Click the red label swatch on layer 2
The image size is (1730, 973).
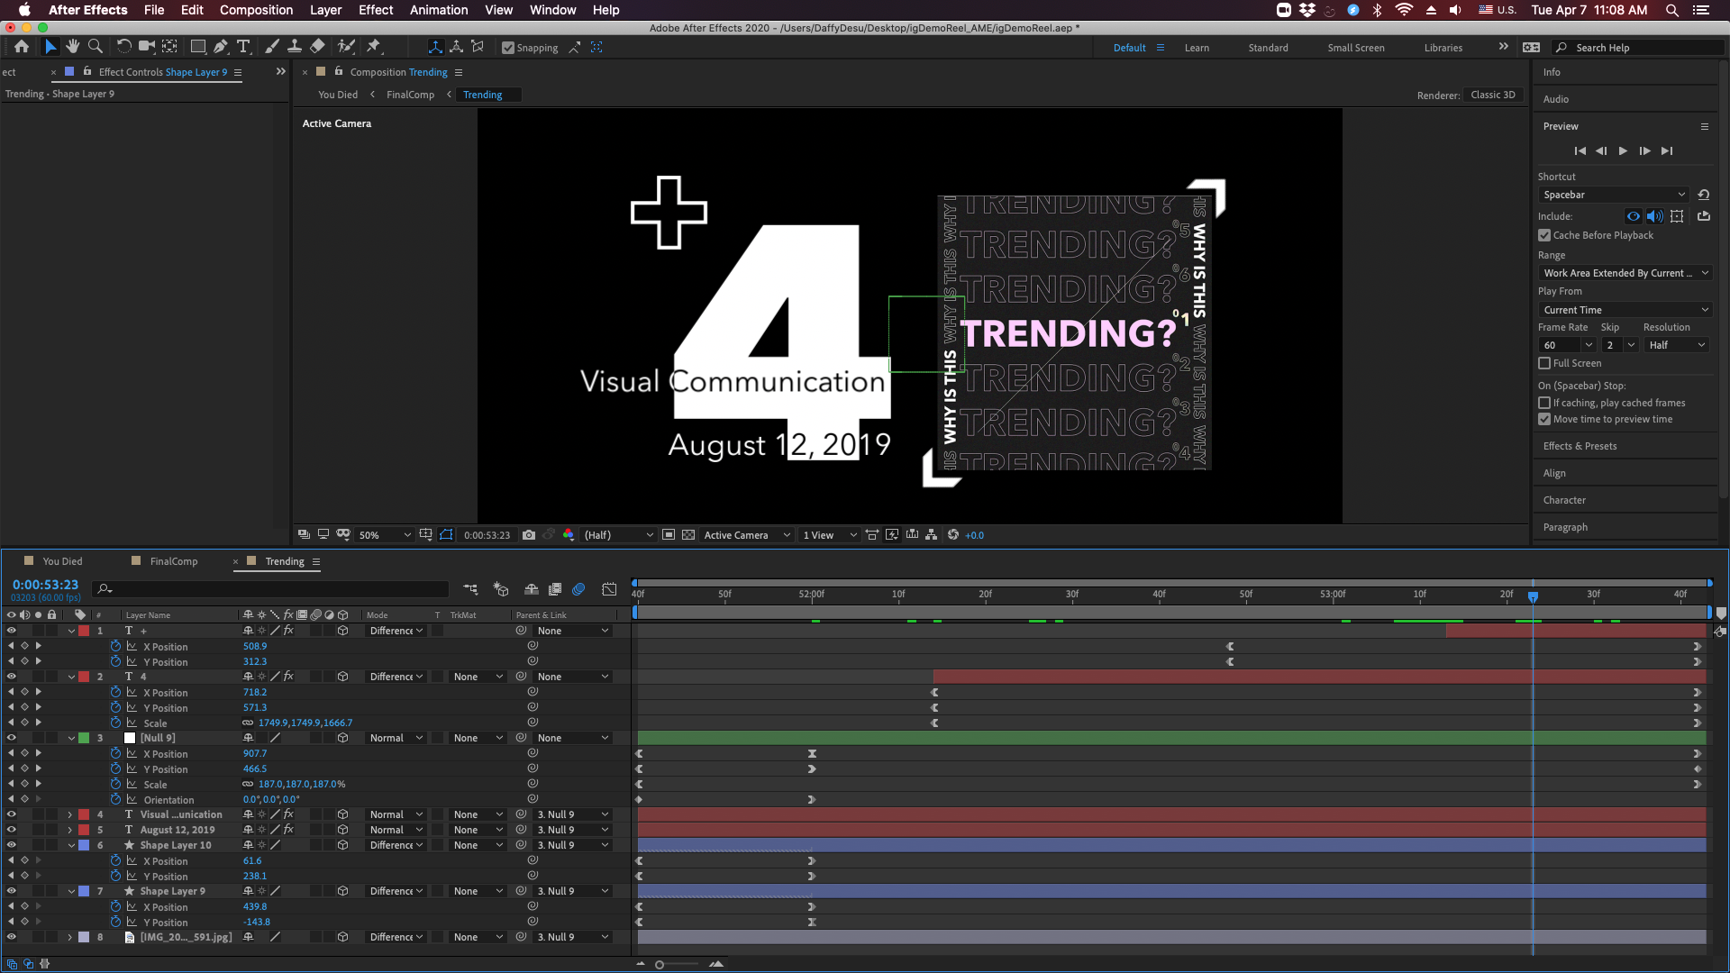point(84,677)
